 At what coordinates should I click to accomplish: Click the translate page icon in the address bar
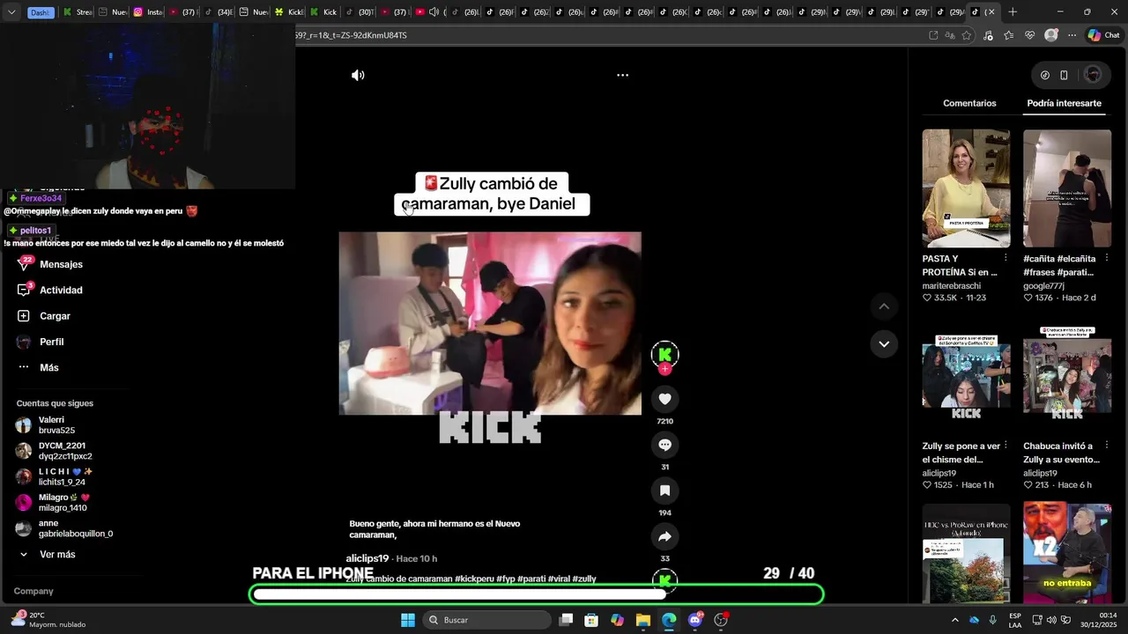[950, 35]
